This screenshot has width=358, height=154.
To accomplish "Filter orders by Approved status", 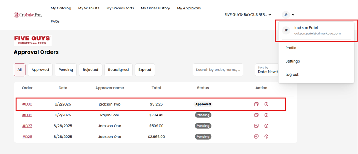I will coord(40,70).
